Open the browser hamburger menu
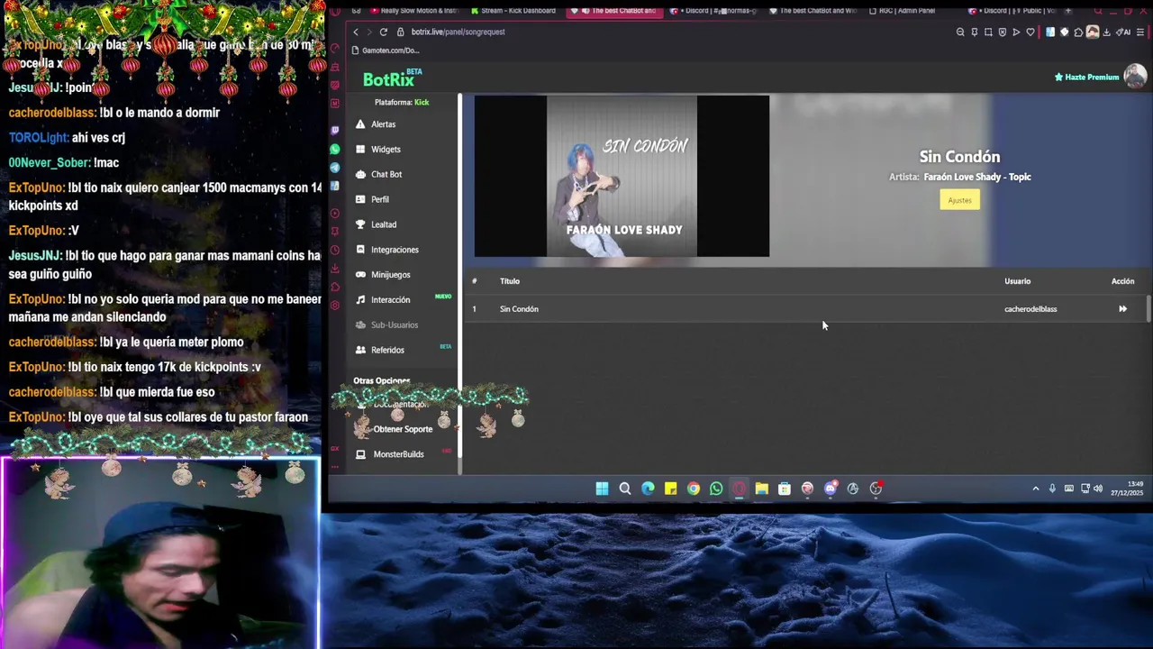Screen dimensions: 1153x649 click(1141, 32)
